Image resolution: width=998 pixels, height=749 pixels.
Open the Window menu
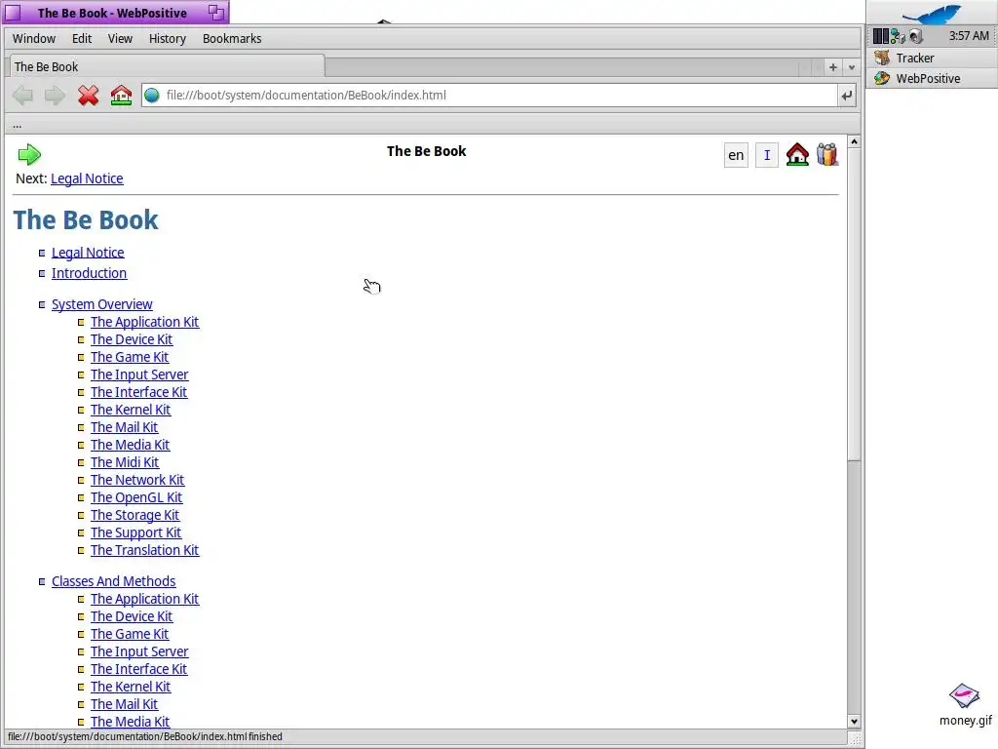click(34, 39)
